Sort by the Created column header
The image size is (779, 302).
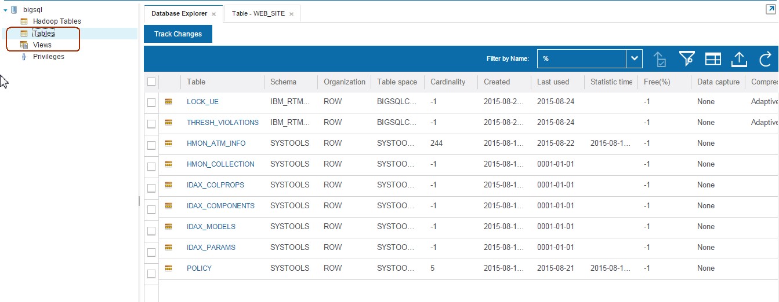tap(497, 82)
